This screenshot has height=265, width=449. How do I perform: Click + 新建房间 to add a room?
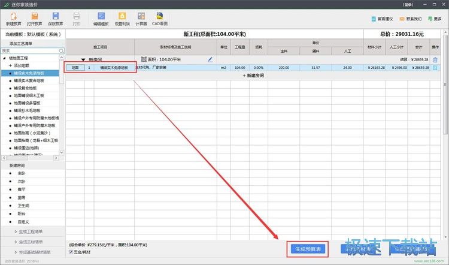253,76
